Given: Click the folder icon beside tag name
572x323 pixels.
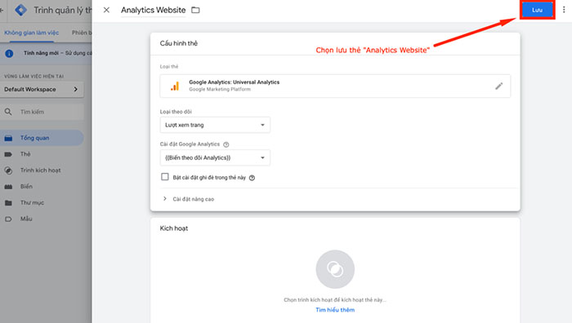Looking at the screenshot, I should click(x=195, y=11).
